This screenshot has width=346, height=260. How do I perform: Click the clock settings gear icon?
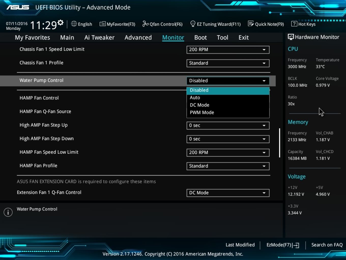60,23
